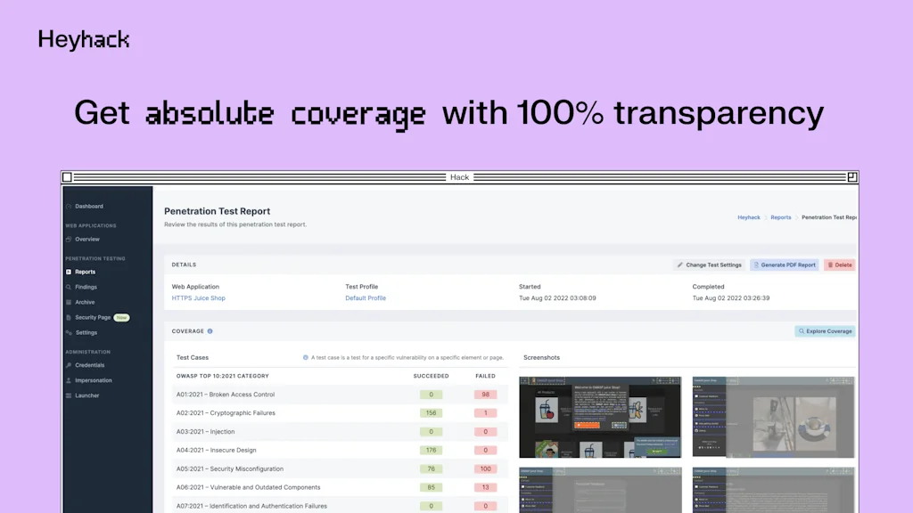
Task: Click the Settings gear icon in sidebar
Action: click(69, 333)
